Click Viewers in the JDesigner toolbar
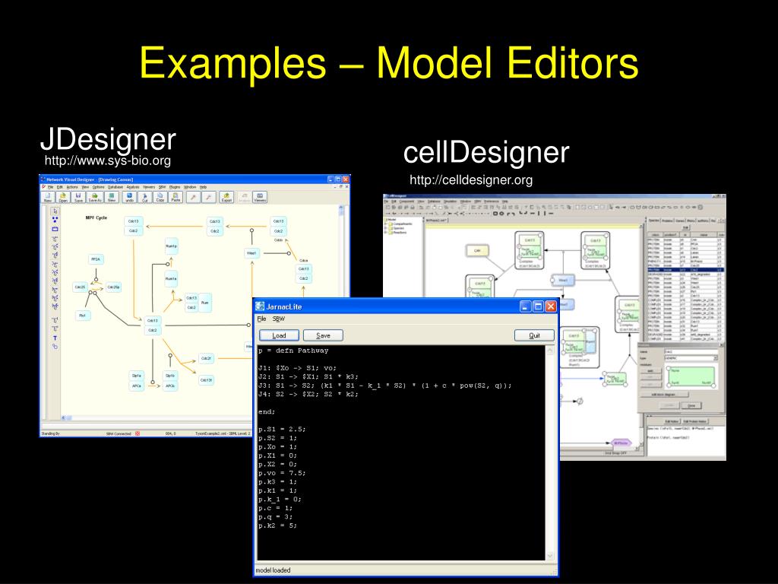 click(x=260, y=198)
